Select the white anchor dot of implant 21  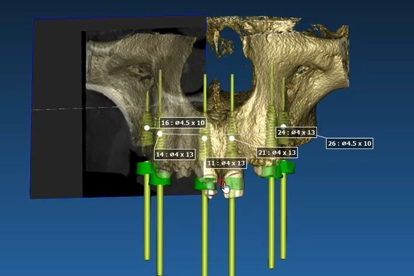coord(232,138)
